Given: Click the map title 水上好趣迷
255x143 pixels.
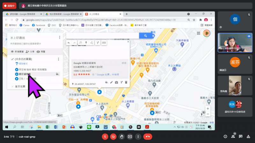Looking at the screenshot, I should pyautogui.click(x=18, y=38).
